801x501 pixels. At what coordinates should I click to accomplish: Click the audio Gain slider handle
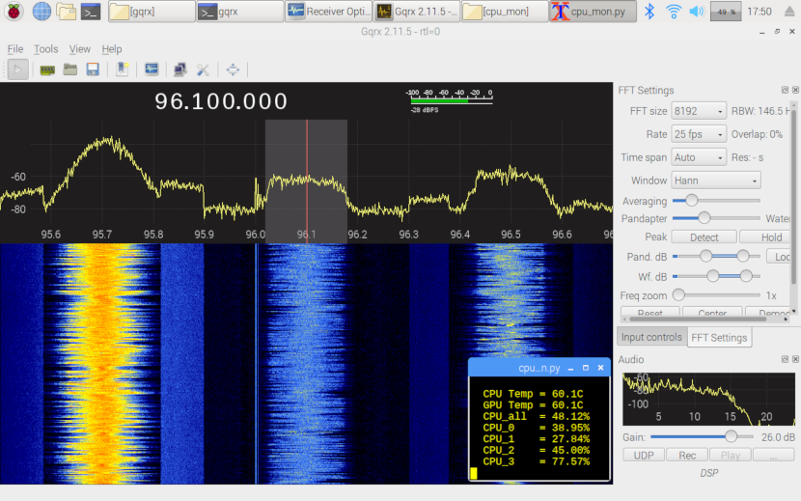click(x=730, y=436)
